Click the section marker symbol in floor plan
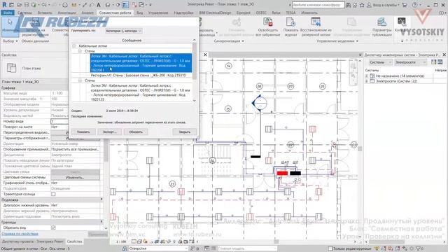 (260, 103)
